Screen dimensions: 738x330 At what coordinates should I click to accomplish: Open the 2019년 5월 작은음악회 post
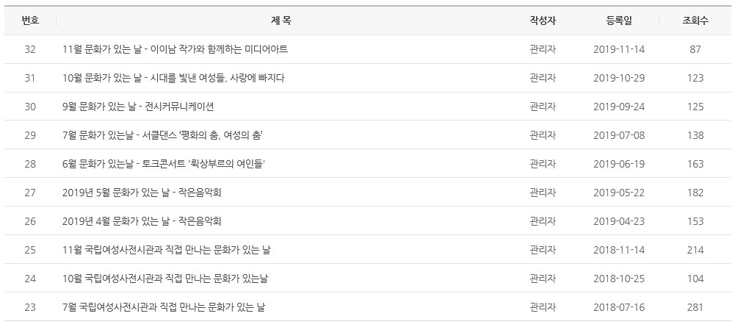coord(142,193)
